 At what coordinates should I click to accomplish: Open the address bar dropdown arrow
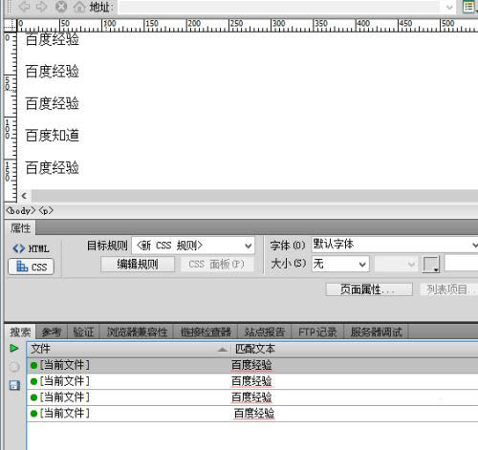[449, 7]
